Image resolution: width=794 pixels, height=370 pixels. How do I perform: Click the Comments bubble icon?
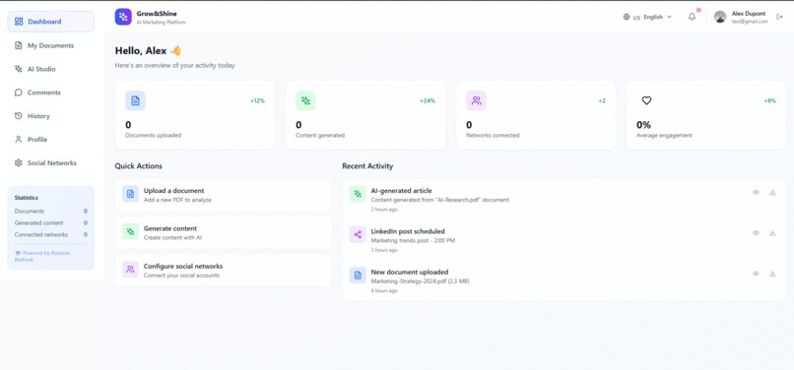19,92
